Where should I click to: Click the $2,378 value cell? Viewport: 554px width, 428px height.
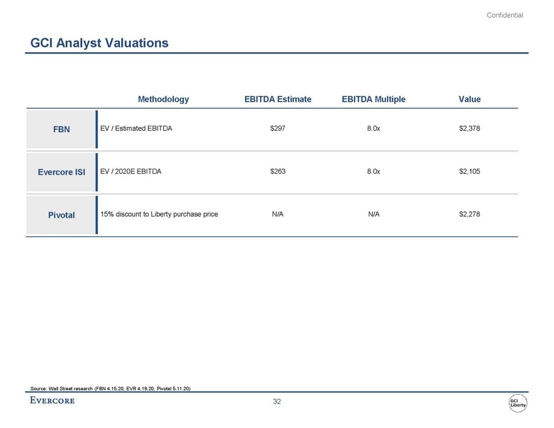469,129
